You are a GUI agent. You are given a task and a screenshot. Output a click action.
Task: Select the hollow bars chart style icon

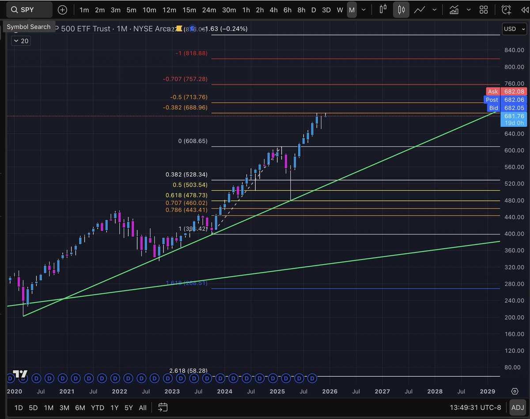point(383,10)
